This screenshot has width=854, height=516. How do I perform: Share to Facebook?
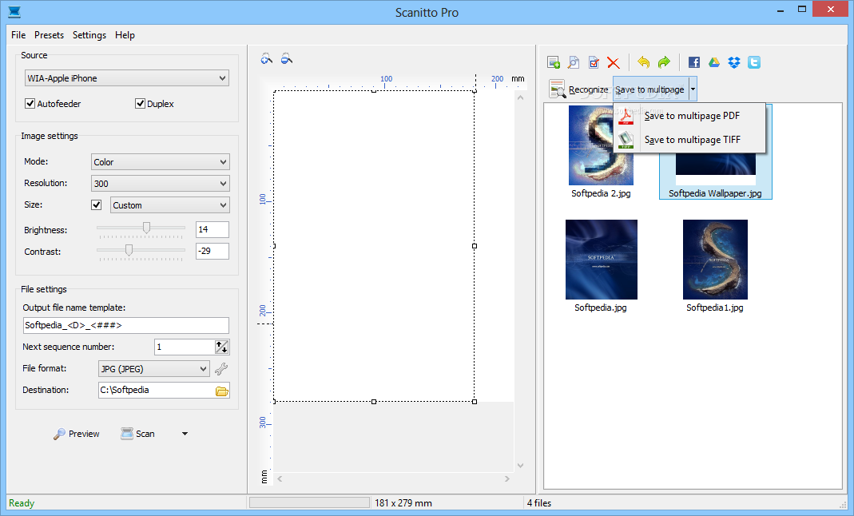pyautogui.click(x=694, y=62)
